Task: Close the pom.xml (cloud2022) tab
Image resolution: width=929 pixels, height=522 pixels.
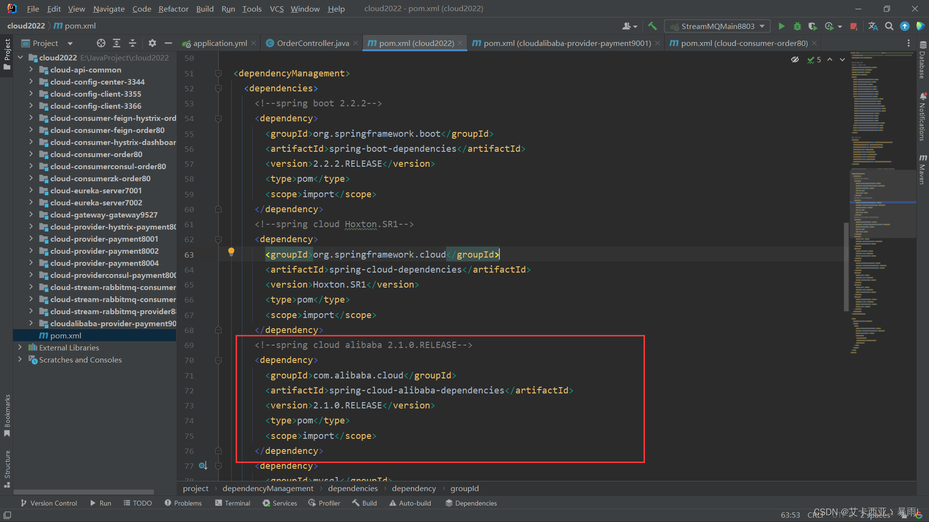Action: click(460, 43)
